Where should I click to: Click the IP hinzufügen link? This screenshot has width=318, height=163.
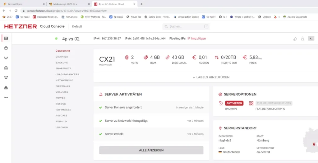pyautogui.click(x=196, y=38)
